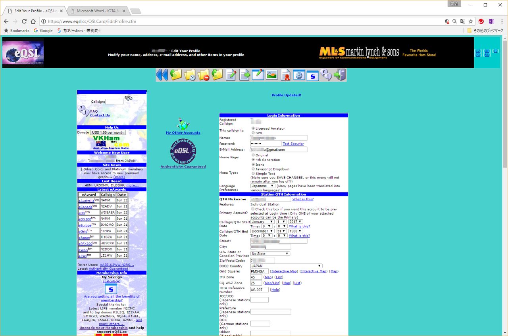Open the Google Translate icon in address bar
Viewport: 508px width, 336px height.
463,21
